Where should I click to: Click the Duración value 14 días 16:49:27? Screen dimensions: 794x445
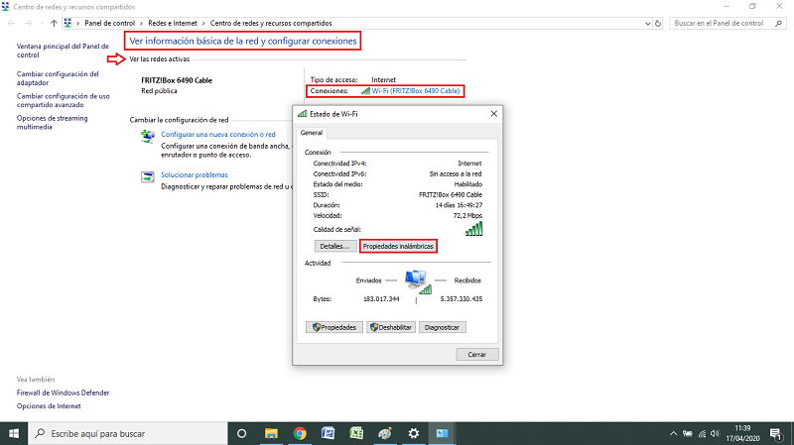click(x=459, y=205)
